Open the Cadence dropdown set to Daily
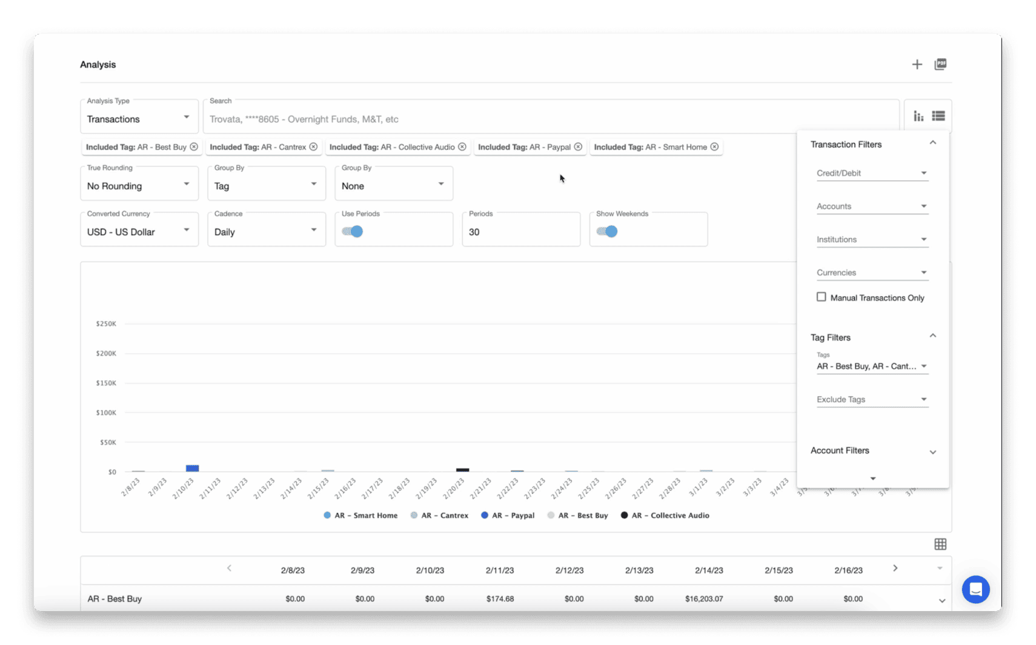 (266, 232)
